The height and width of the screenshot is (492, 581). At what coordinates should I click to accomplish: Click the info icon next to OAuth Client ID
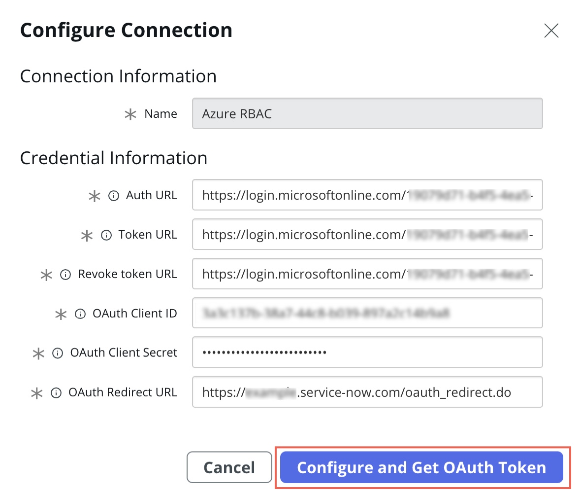point(80,314)
